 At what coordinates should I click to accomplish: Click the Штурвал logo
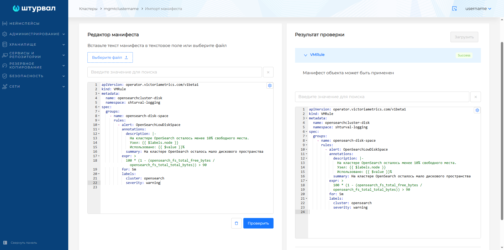click(34, 8)
